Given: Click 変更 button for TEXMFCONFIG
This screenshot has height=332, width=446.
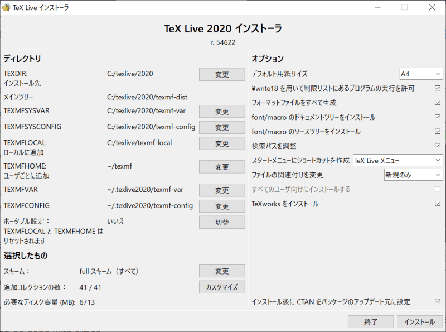Looking at the screenshot, I should click(222, 206).
